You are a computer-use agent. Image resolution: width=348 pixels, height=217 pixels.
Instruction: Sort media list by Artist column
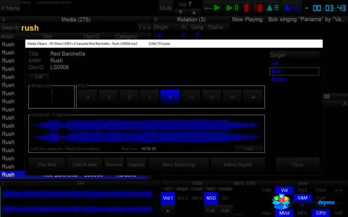coord(7,36)
